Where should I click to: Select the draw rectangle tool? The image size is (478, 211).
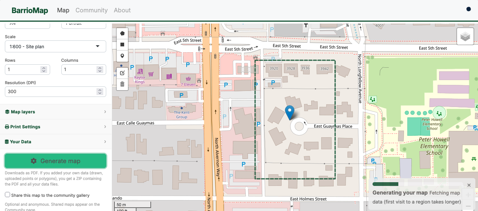point(122,45)
